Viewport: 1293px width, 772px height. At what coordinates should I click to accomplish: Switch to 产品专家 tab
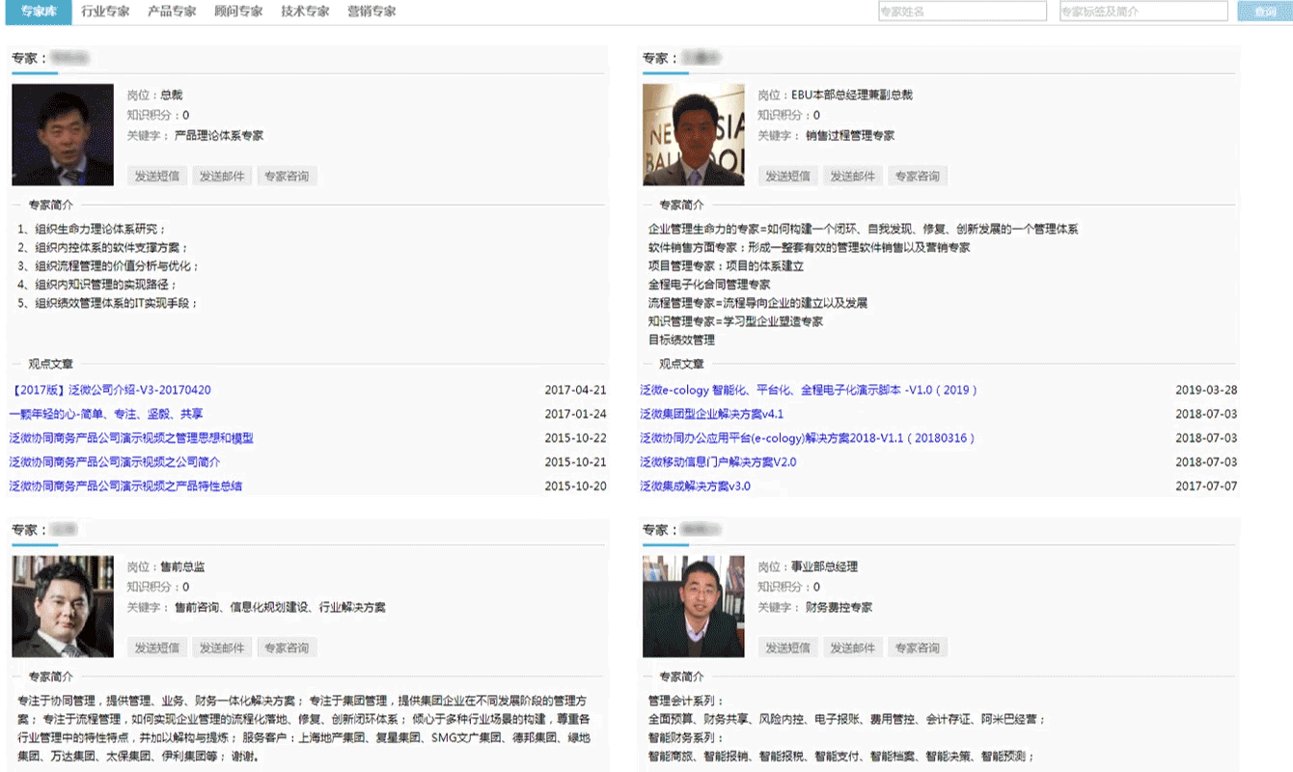(x=172, y=12)
